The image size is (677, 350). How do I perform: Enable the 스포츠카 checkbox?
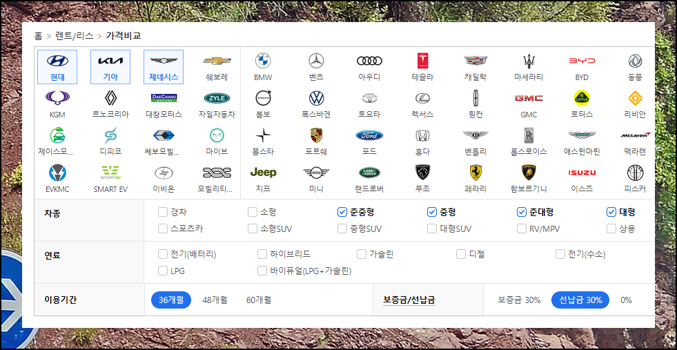coord(162,229)
